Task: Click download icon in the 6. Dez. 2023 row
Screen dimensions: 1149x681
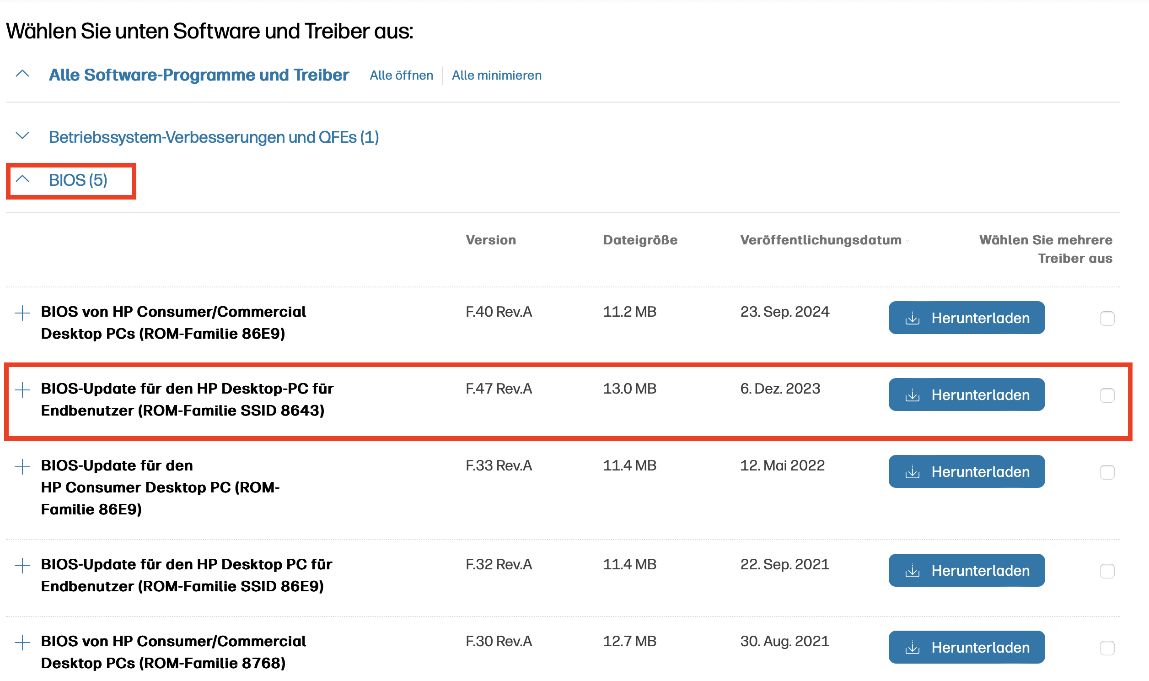Action: point(913,395)
